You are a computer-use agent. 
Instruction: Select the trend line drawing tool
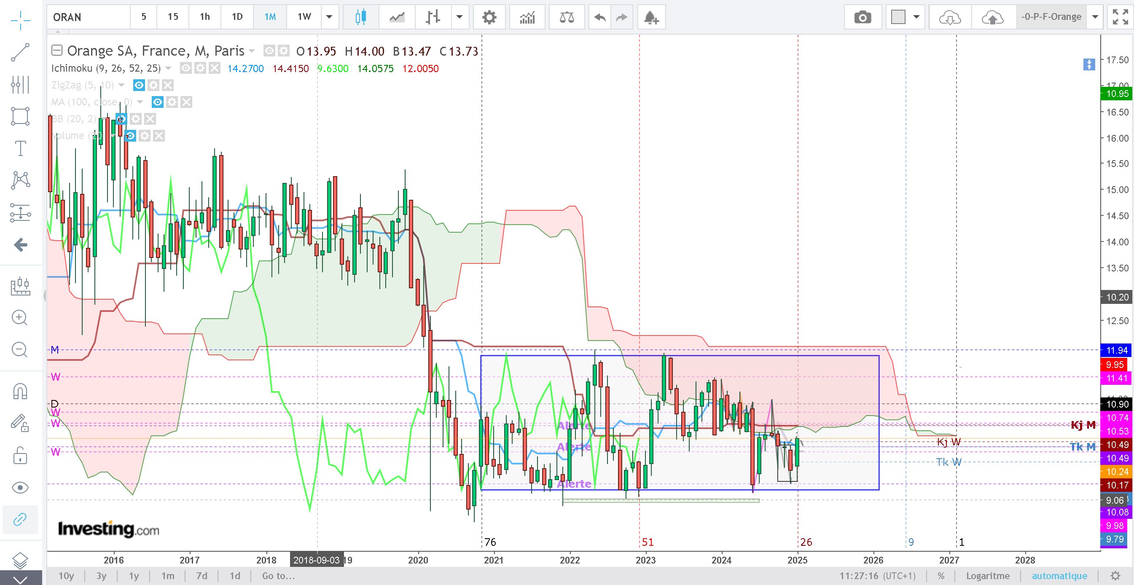pyautogui.click(x=20, y=52)
